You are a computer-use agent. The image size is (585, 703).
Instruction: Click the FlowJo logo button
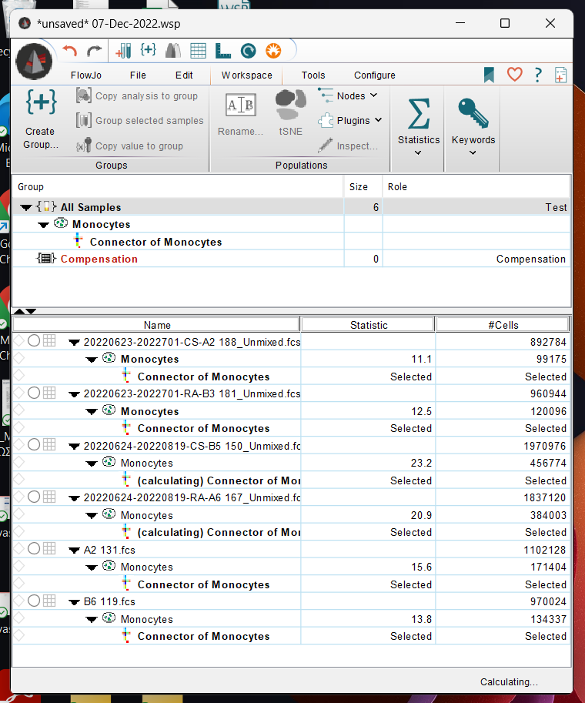pos(34,62)
